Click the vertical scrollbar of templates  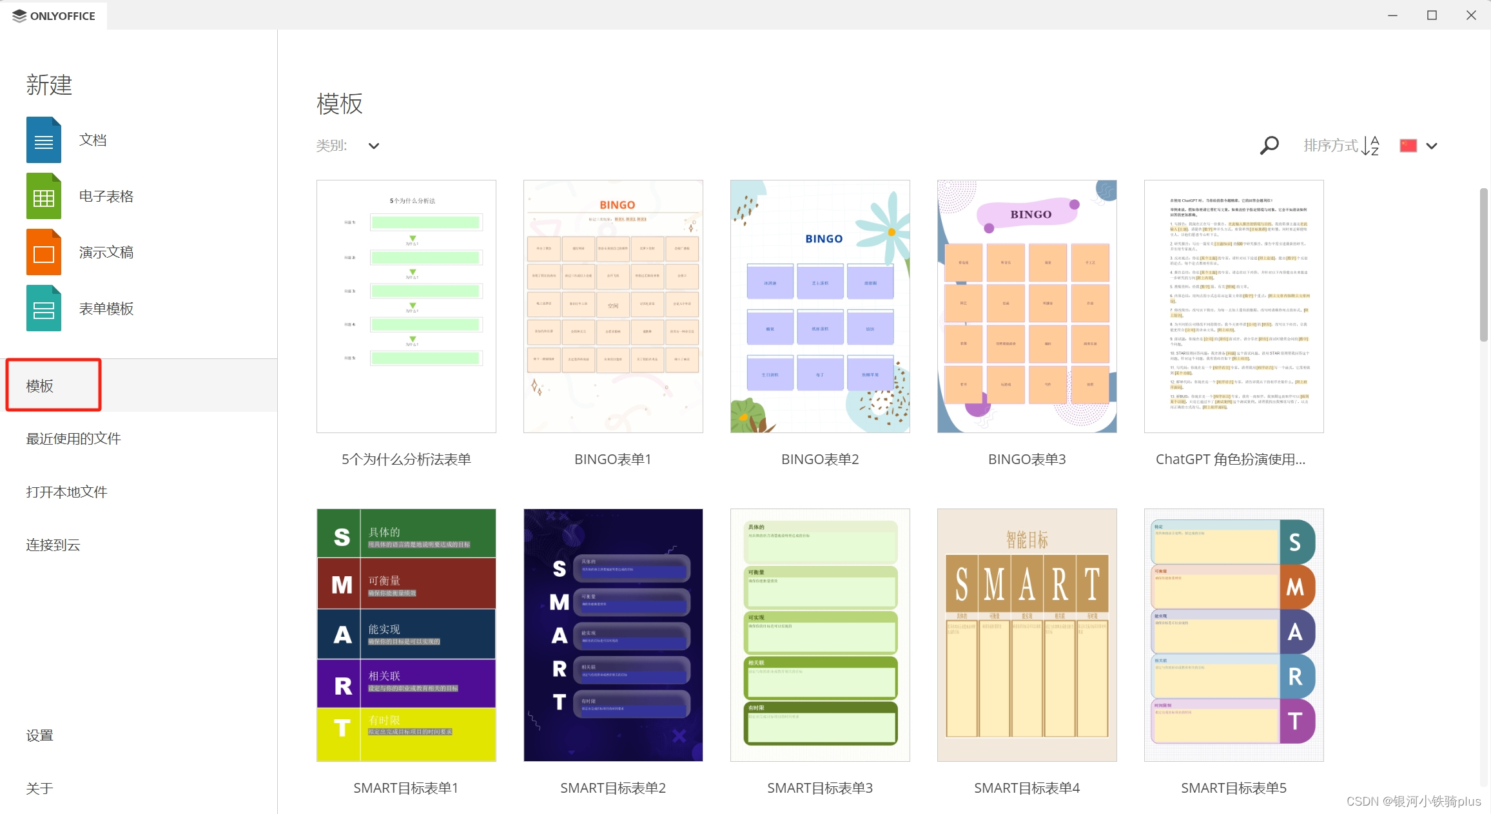point(1484,264)
